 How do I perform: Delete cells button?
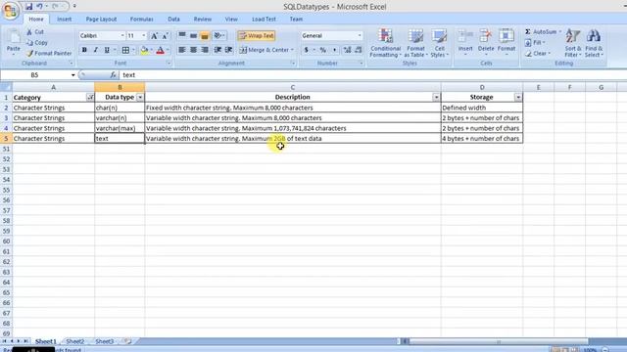[x=486, y=43]
